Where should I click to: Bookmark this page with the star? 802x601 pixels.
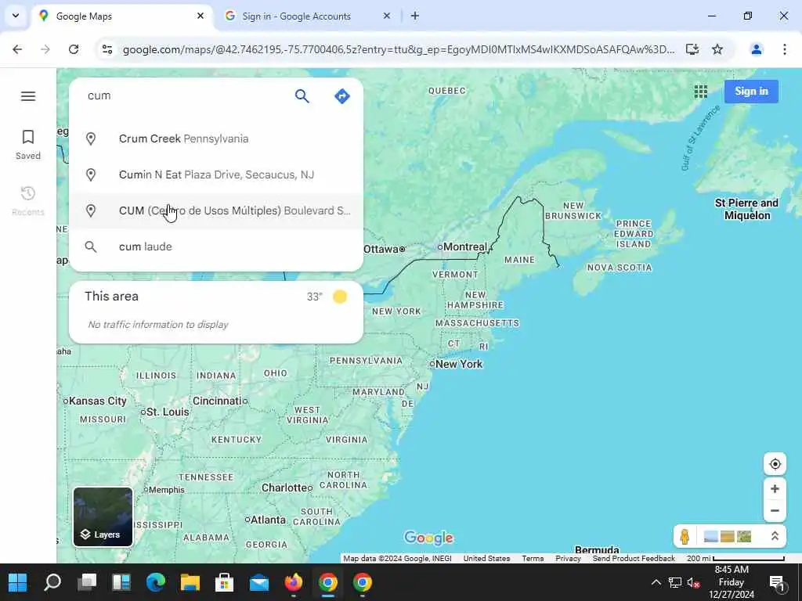tap(717, 49)
